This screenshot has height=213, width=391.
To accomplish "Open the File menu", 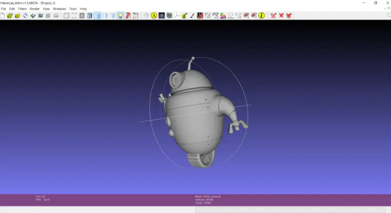I will [4, 9].
